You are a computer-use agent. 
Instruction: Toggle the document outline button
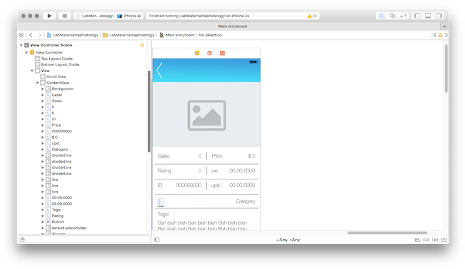point(157,240)
